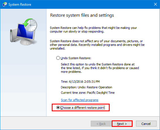The image size is (160, 130).
Task: Close the System Restore dialog
Action: coord(155,4)
